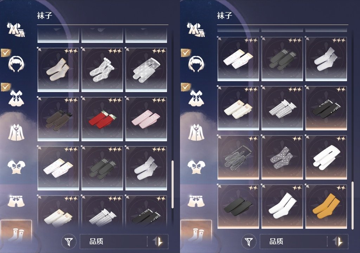Click the left panel vertical scrollbar handle
This screenshot has height=253, width=360.
tap(173, 184)
